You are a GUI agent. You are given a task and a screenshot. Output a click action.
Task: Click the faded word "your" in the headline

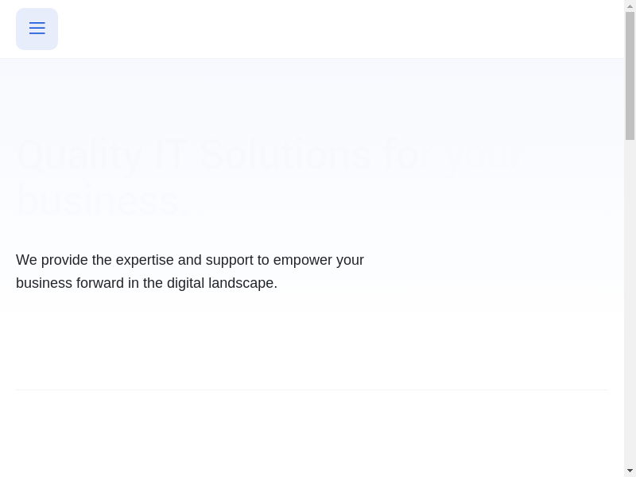483,154
